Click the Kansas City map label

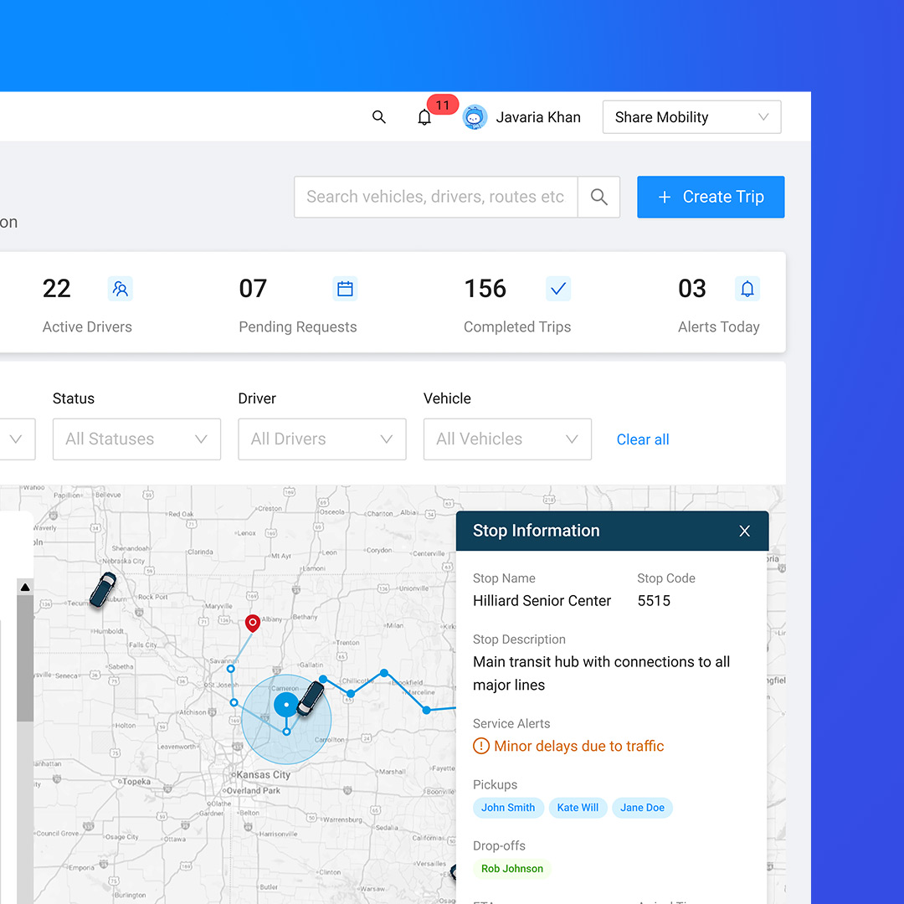pos(263,775)
